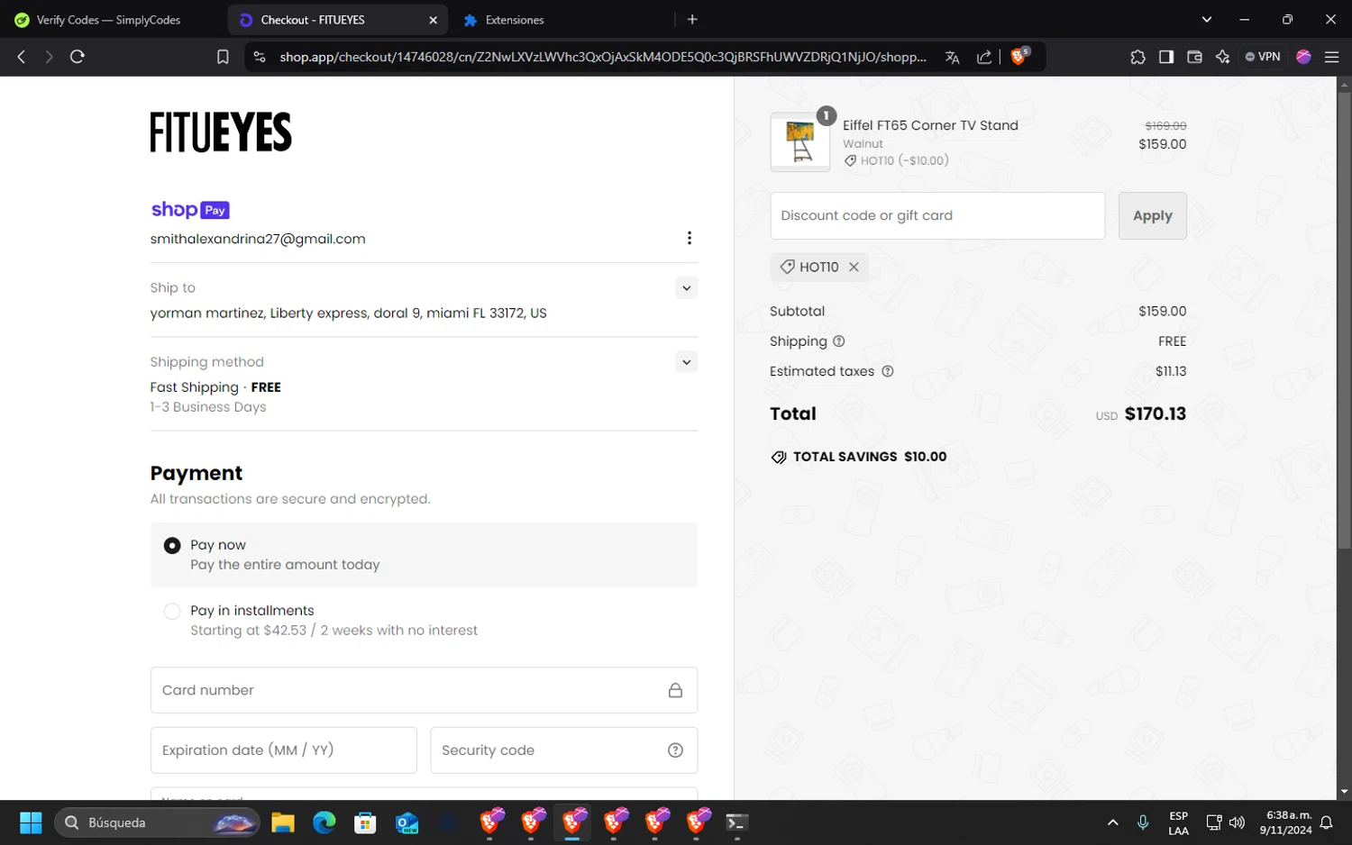This screenshot has height=845, width=1352.
Task: Close the Checkout - FITUEYES tab
Action: (x=433, y=20)
